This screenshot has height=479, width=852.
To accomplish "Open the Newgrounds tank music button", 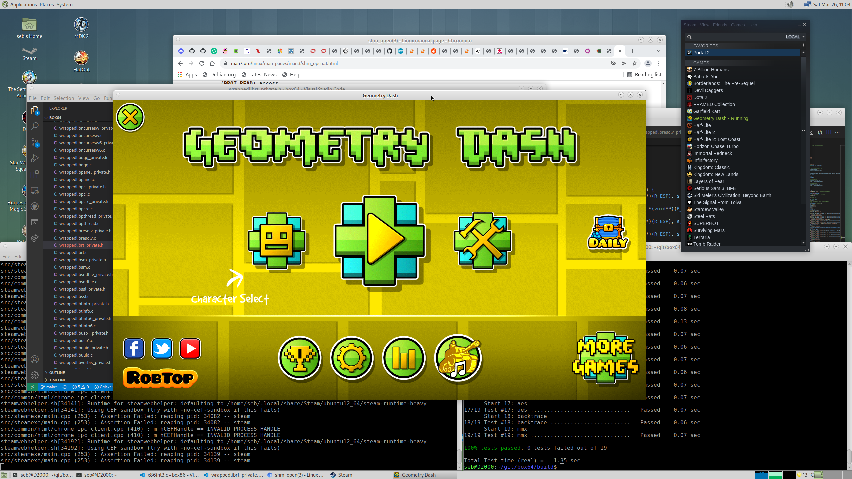I will (458, 358).
